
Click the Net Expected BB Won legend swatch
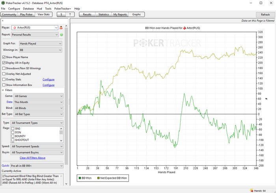(99, 178)
